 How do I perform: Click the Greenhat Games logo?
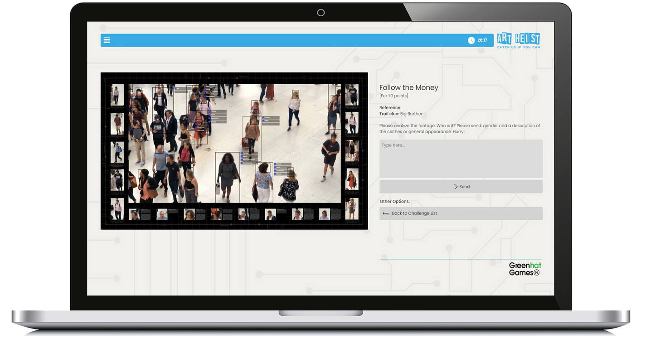click(524, 269)
